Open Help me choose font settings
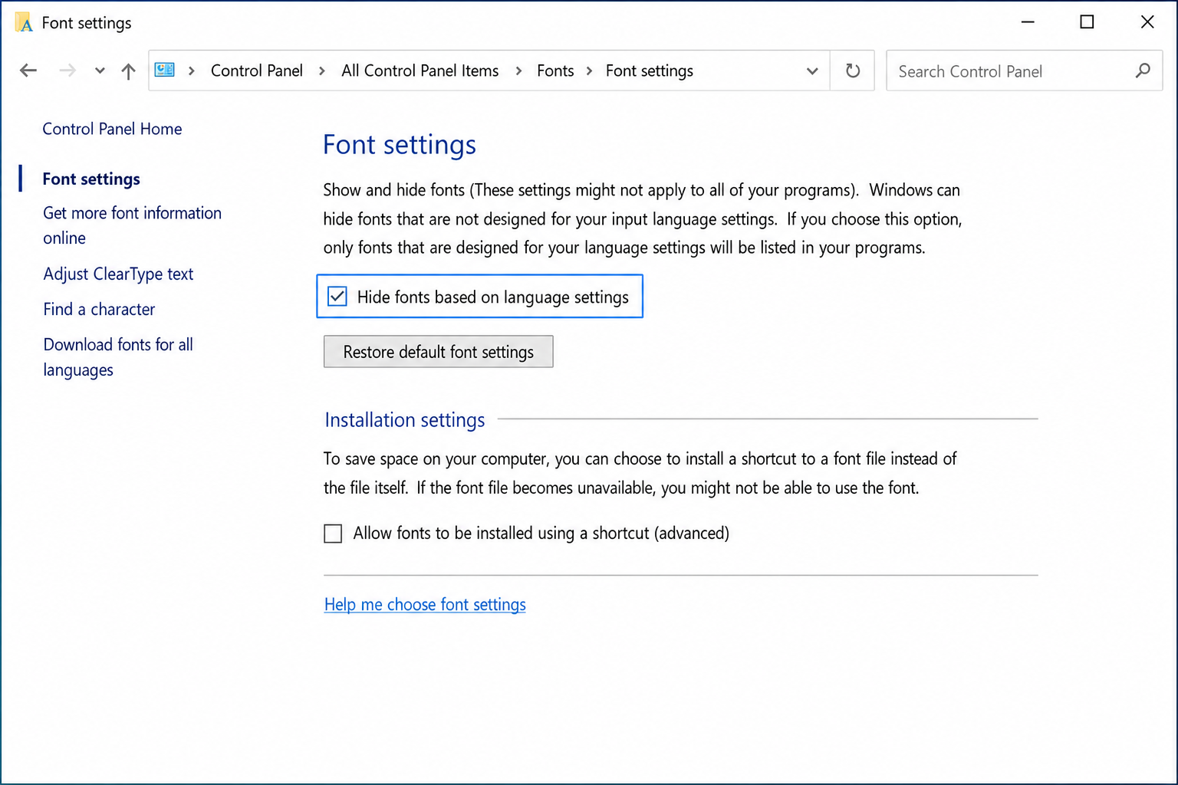Viewport: 1178px width, 785px height. point(425,604)
